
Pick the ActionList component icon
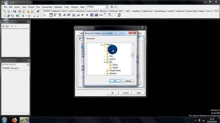[119, 15]
